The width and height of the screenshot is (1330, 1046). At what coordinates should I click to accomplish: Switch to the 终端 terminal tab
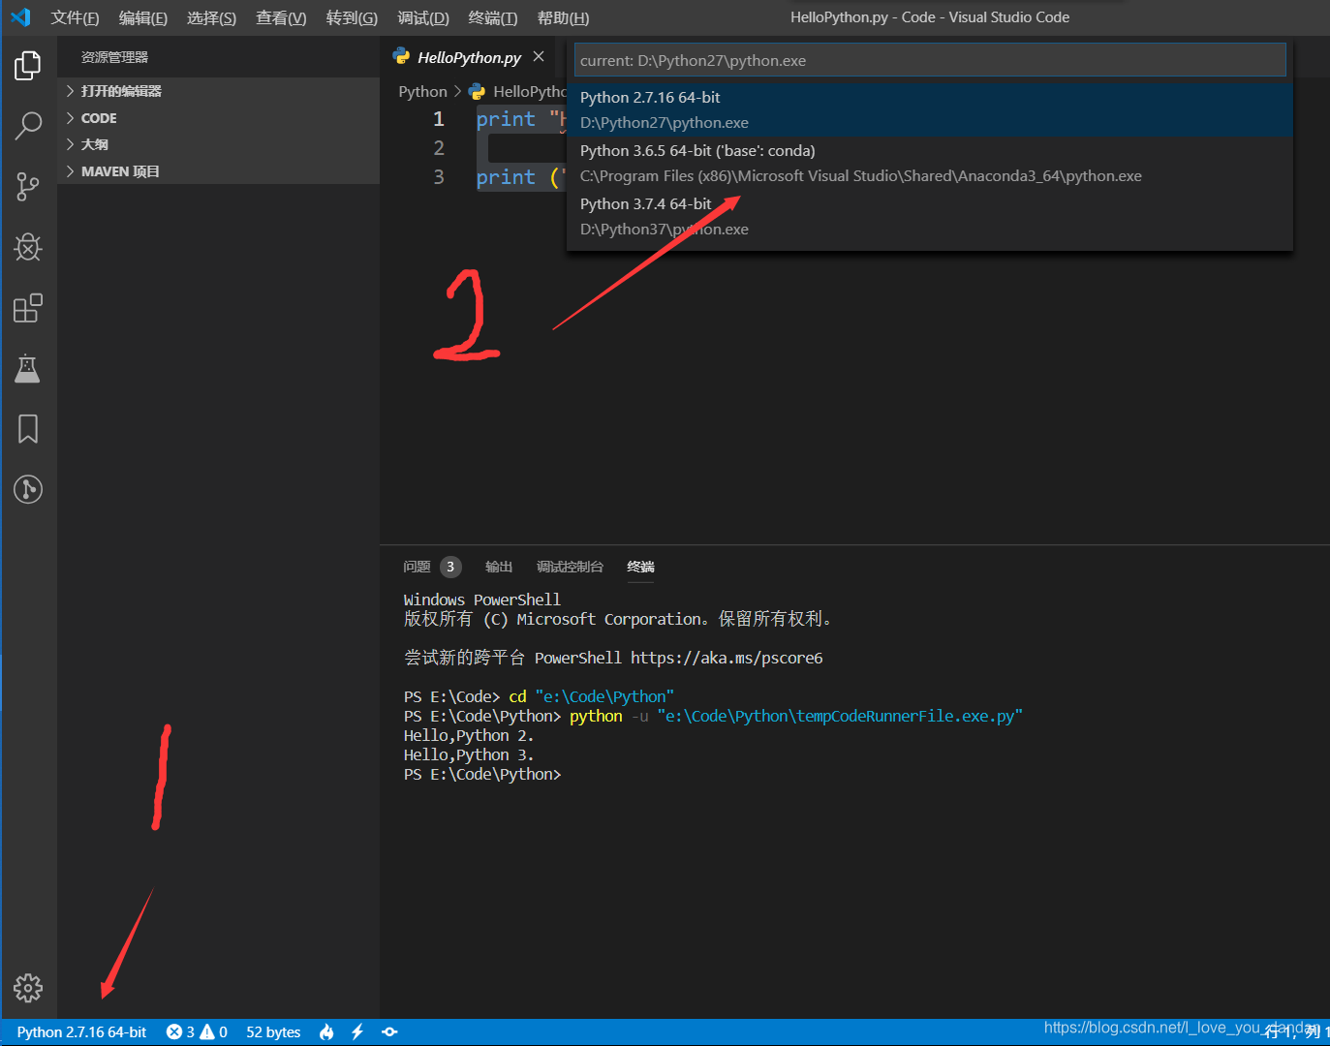coord(640,567)
